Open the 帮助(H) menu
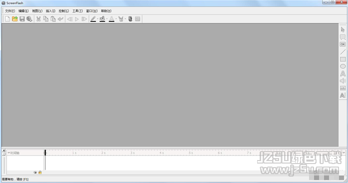The height and width of the screenshot is (183, 348). (106, 11)
